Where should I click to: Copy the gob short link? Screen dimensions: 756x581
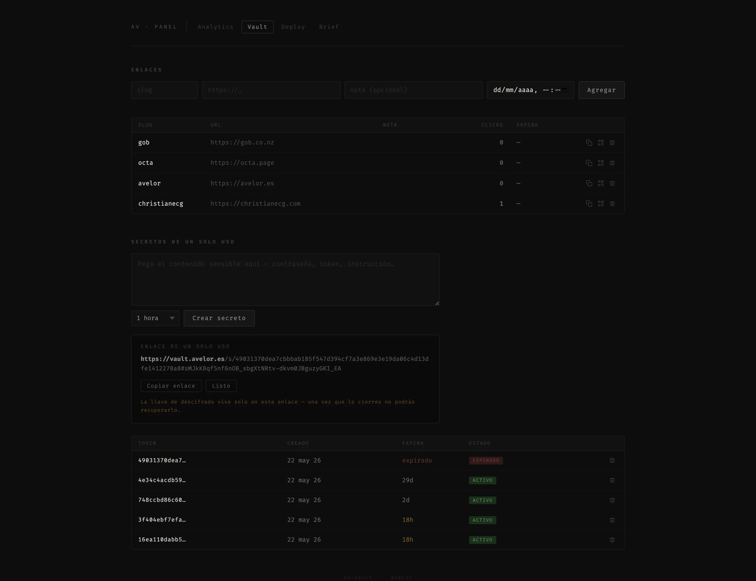(589, 142)
